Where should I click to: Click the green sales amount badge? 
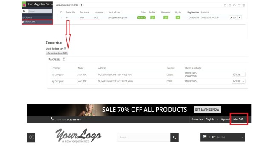[141, 17]
